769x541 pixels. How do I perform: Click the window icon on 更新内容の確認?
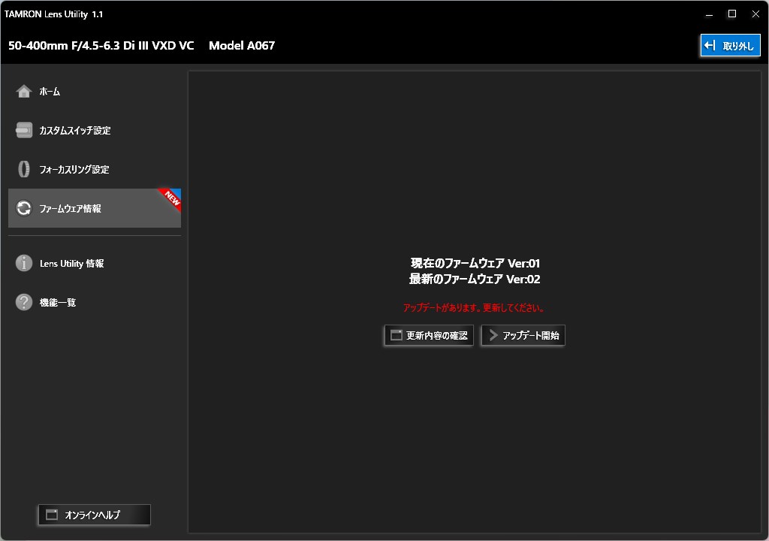click(x=396, y=335)
